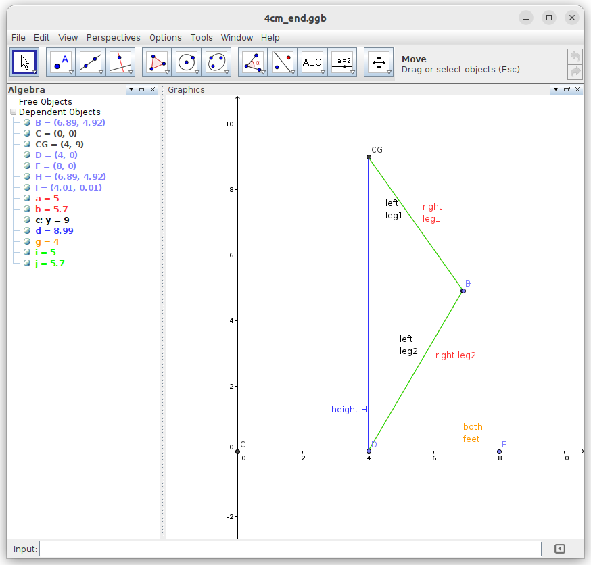The height and width of the screenshot is (565, 591).
Task: Toggle visibility of point H
Action: point(27,176)
